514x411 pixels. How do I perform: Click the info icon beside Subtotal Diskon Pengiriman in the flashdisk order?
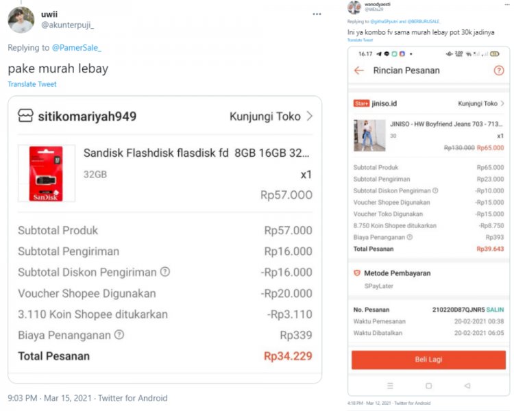[165, 272]
